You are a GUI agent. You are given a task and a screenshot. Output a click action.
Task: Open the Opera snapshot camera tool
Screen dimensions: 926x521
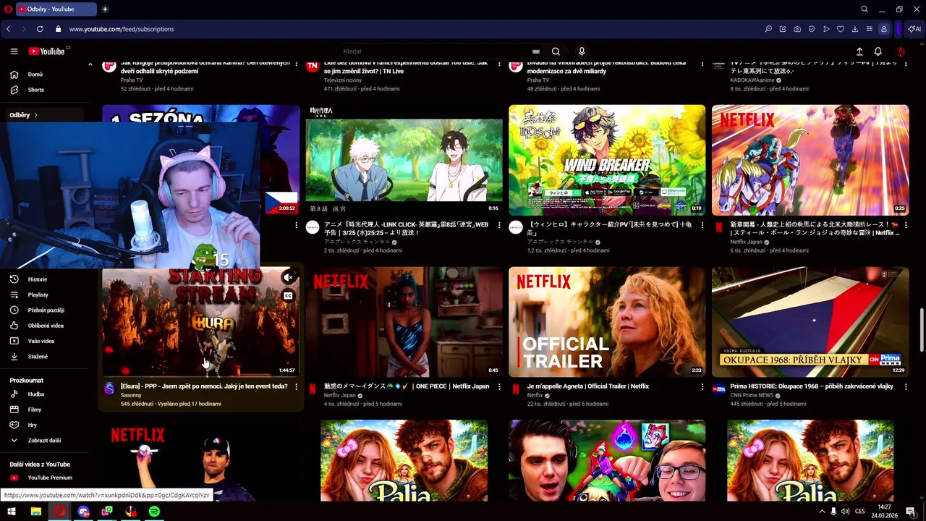[797, 29]
